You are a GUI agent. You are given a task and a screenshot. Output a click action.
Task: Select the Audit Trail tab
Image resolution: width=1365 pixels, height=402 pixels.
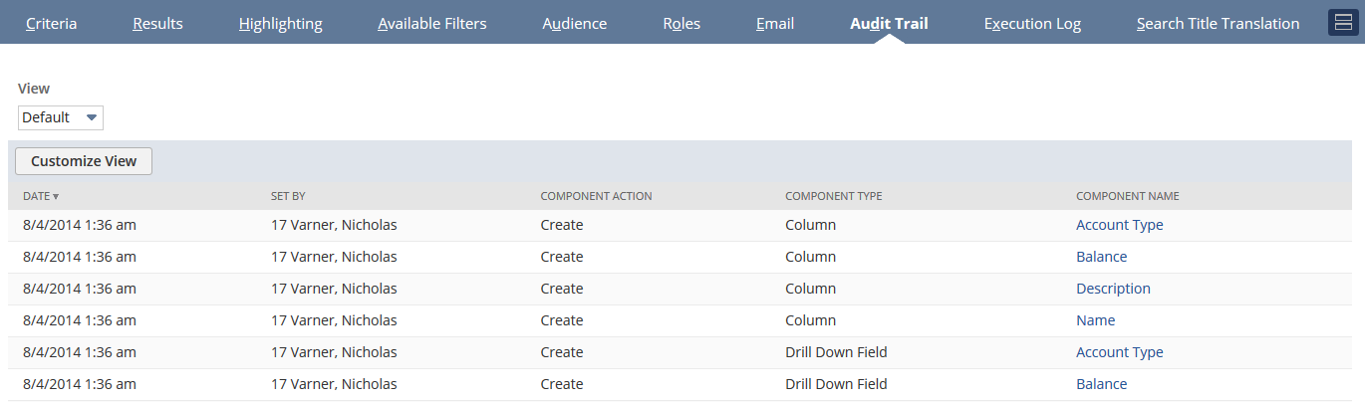tap(889, 24)
